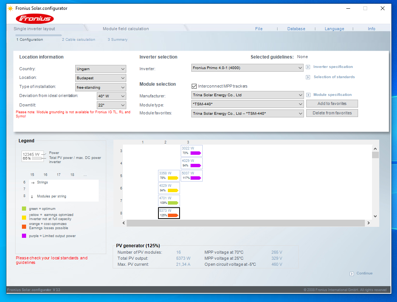Image resolution: width=397 pixels, height=302 pixels.
Task: Select the green 4701 W 109% cell
Action: click(169, 200)
